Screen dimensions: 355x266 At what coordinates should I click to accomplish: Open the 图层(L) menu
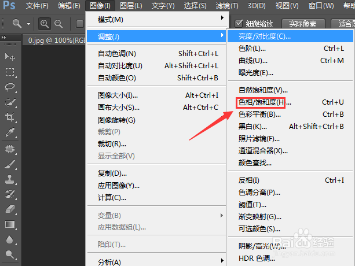(x=131, y=6)
